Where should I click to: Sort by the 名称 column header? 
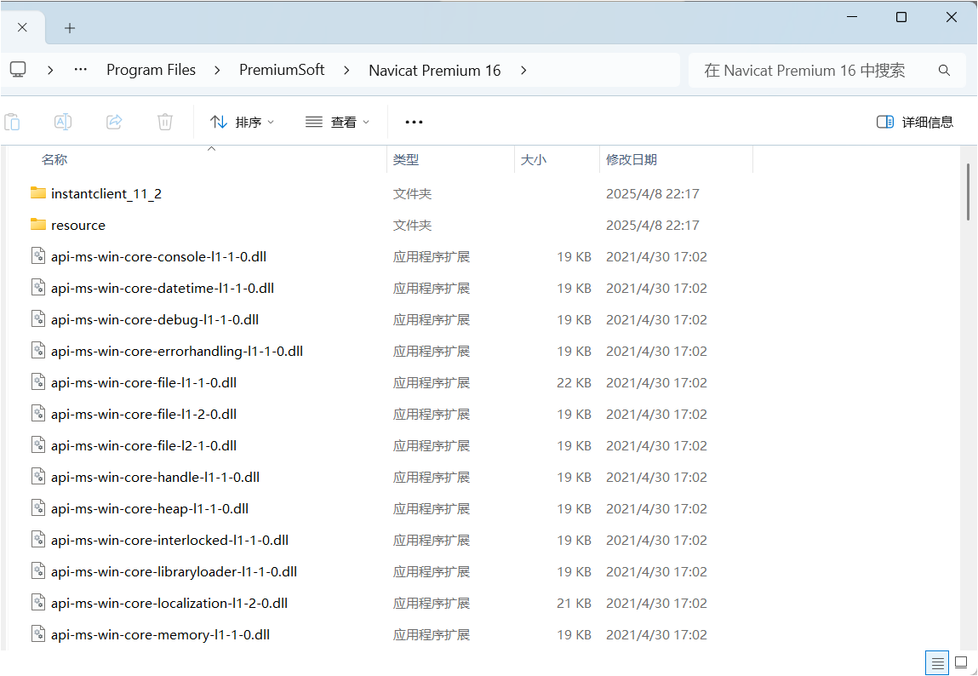(x=54, y=160)
